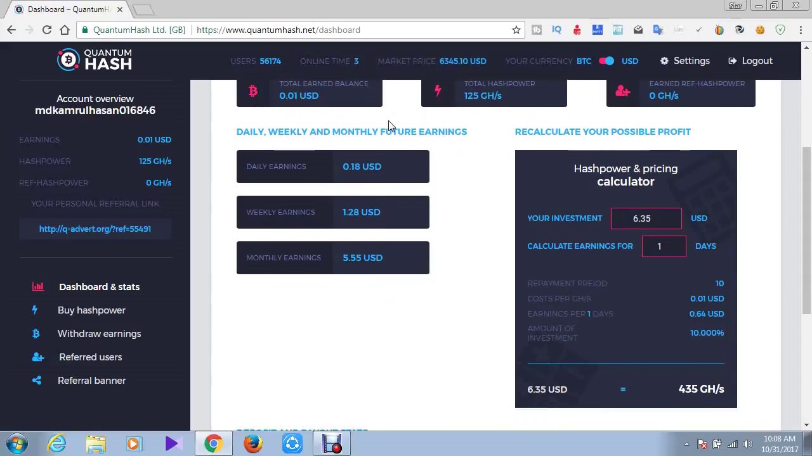Toggle currency switch between BTC and USD
Screen dimensions: 812x456
tap(606, 61)
